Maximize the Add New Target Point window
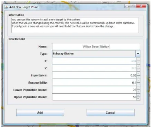Screen dimensions: 151x127 click(x=133, y=6)
